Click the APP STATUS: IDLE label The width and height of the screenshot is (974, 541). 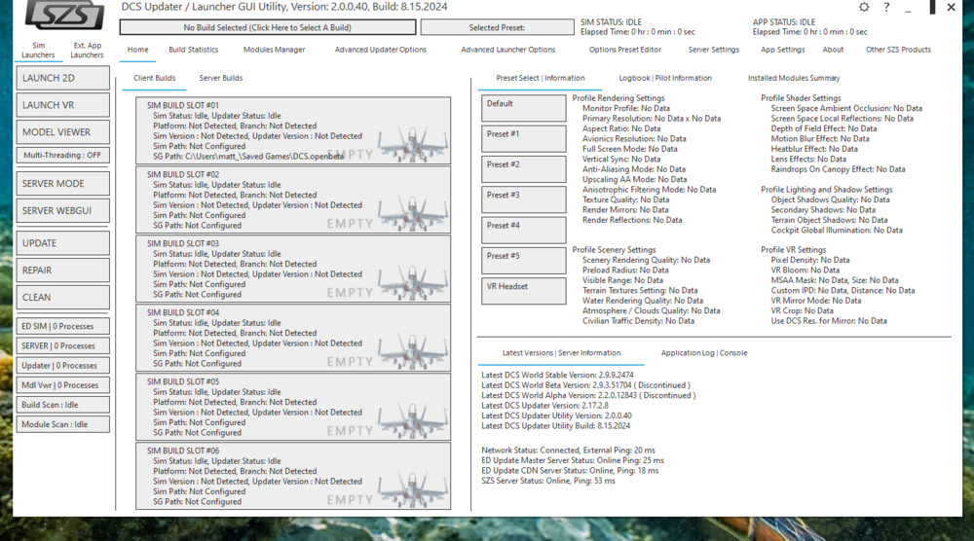(784, 22)
